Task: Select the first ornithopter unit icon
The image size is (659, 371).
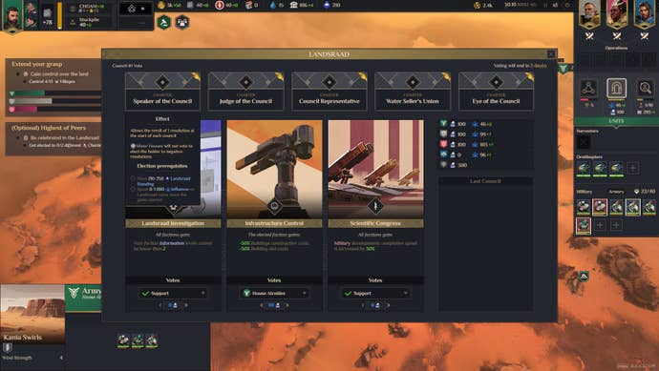Action: [584, 169]
